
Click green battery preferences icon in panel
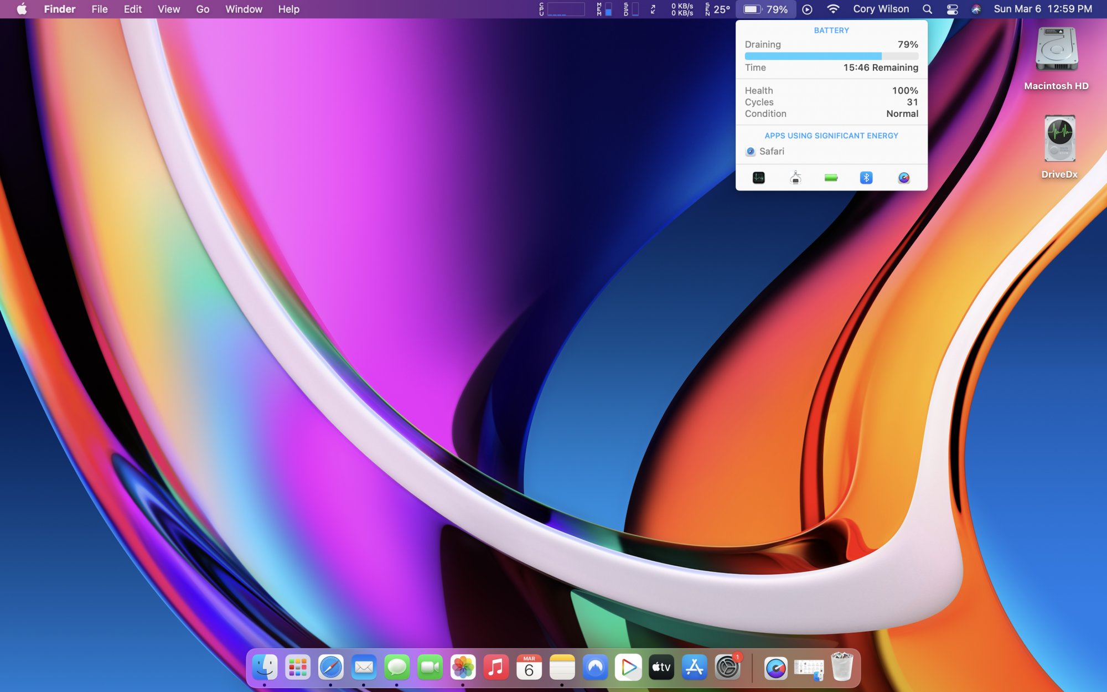click(831, 178)
